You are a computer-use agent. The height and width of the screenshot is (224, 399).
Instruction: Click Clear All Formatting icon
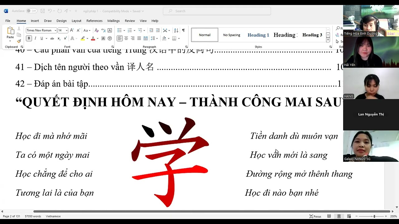[x=97, y=30]
